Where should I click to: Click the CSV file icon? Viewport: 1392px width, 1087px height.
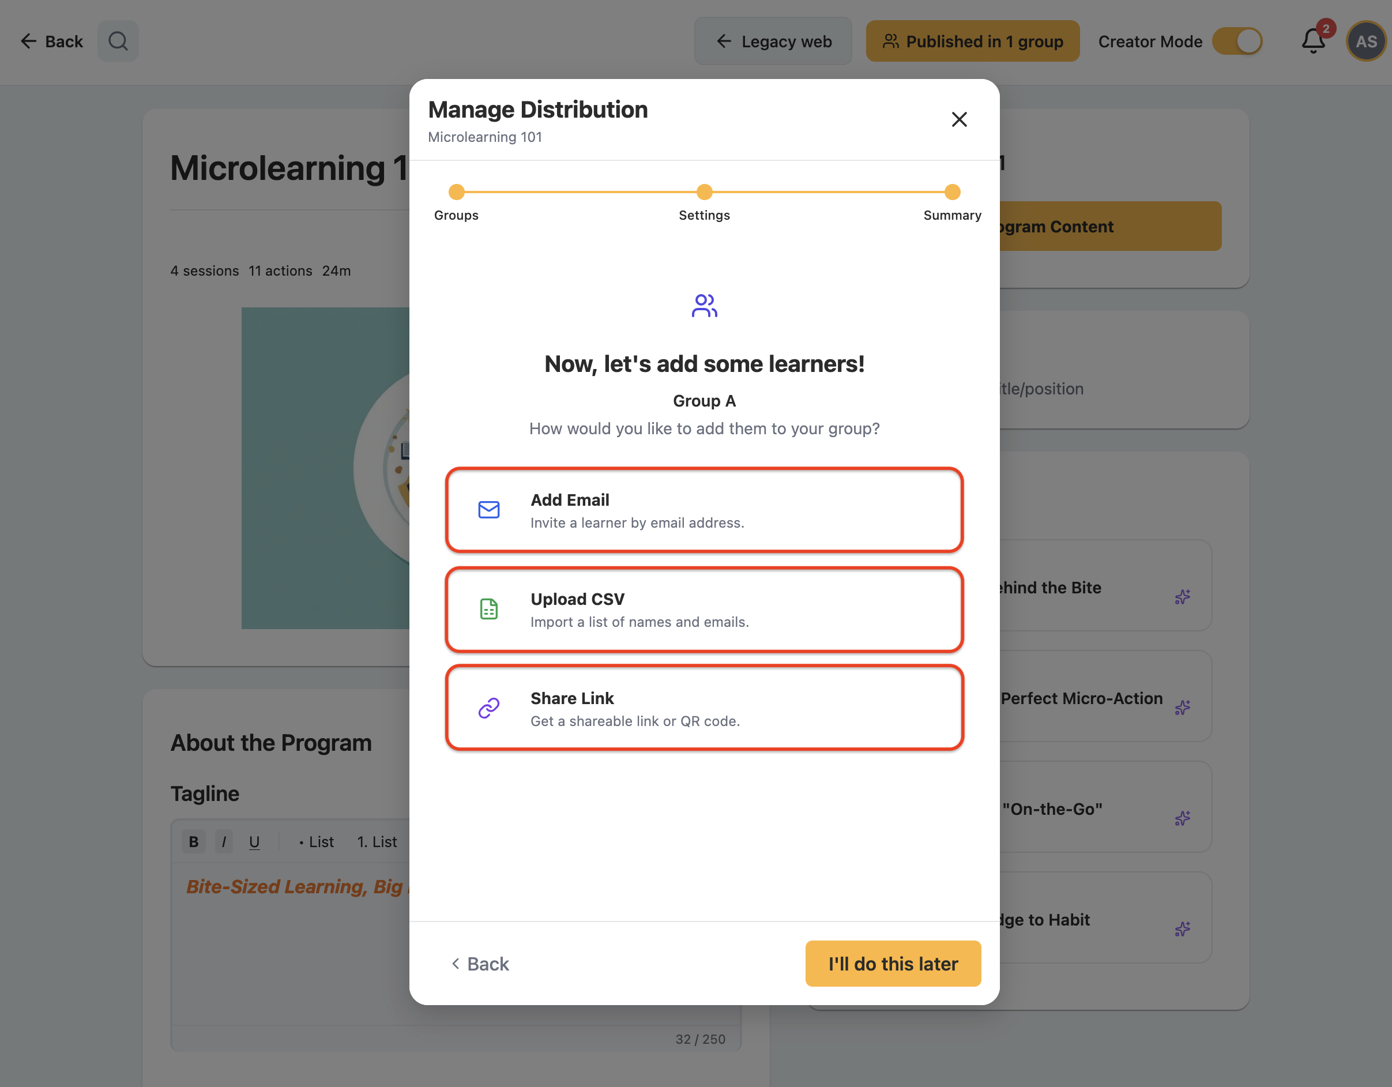point(489,609)
